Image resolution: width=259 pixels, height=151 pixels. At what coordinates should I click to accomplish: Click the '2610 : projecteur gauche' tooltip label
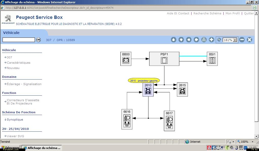click(x=144, y=81)
